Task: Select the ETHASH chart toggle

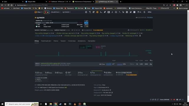Action: tap(86, 47)
